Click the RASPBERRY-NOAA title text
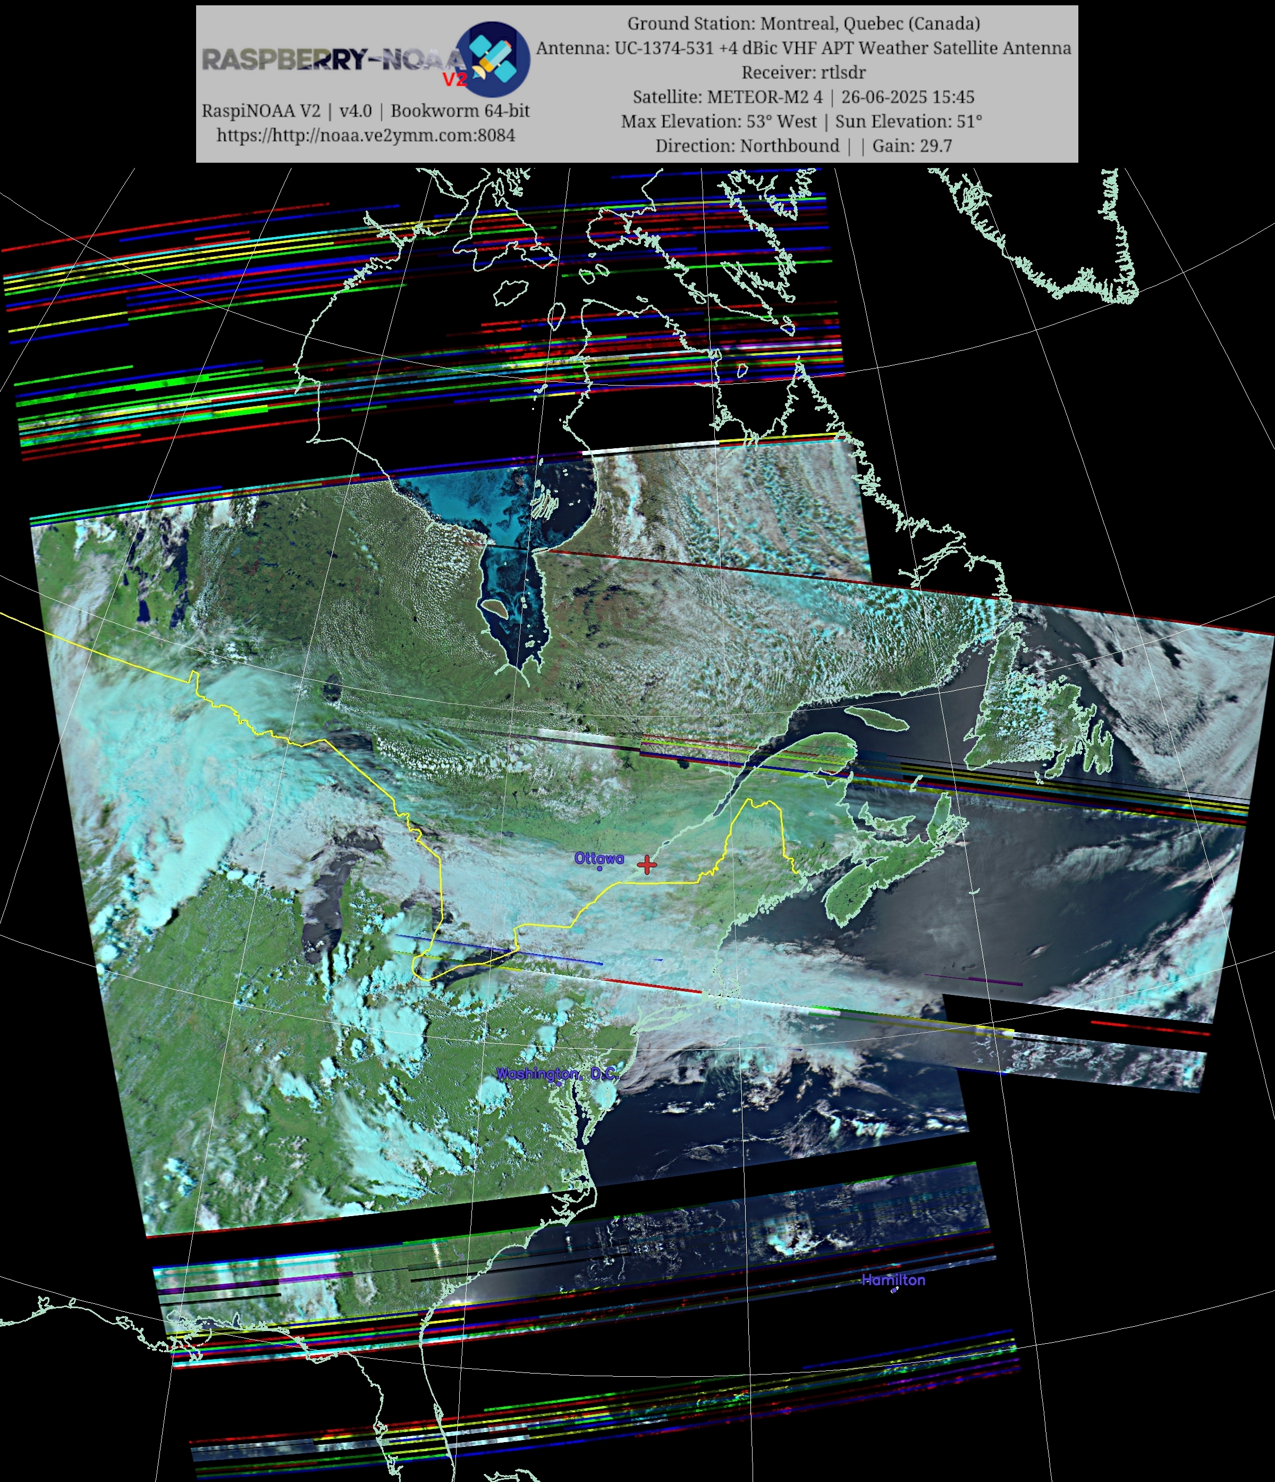This screenshot has width=1275, height=1482. (334, 60)
